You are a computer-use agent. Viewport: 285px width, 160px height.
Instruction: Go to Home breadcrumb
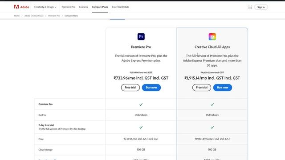17,16
